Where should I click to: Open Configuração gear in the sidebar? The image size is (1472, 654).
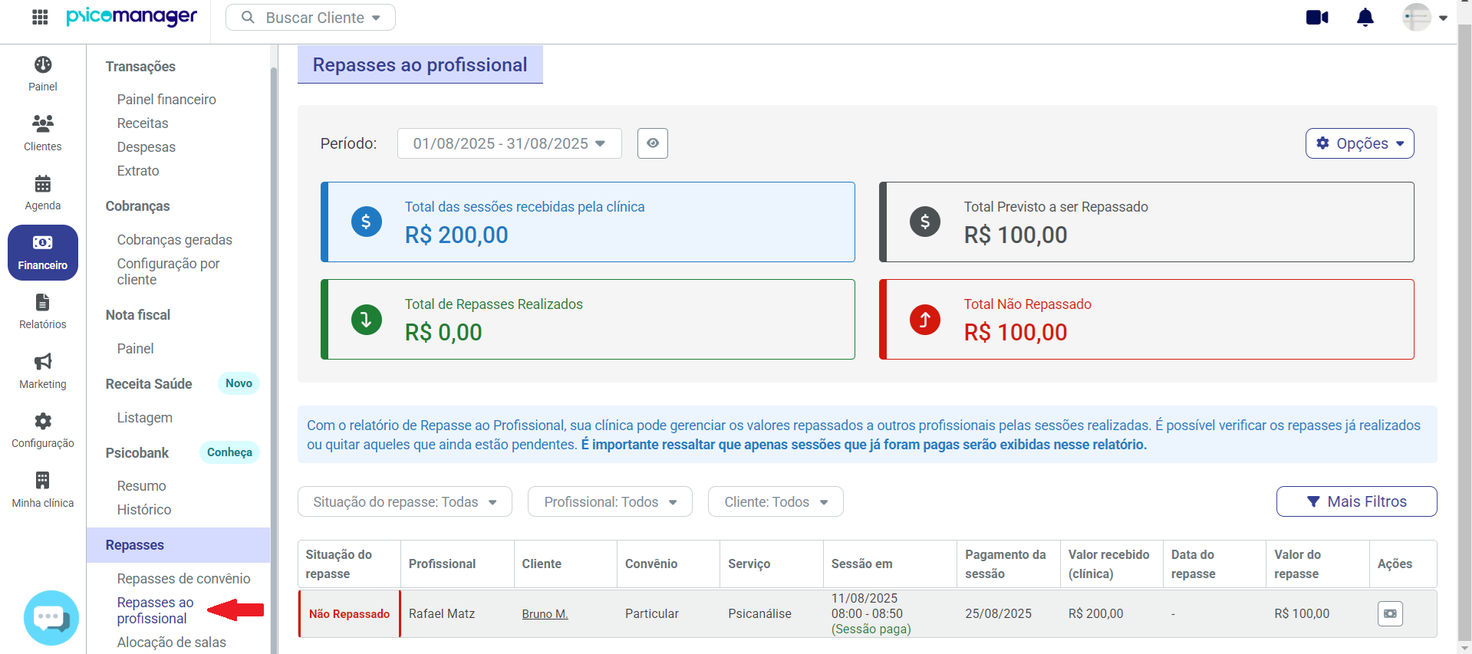pyautogui.click(x=43, y=430)
